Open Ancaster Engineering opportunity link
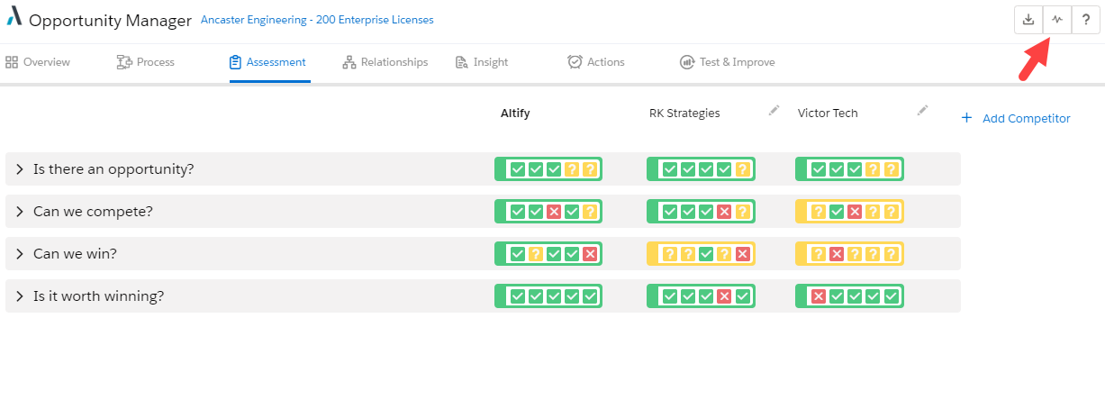Image resolution: width=1105 pixels, height=400 pixels. pos(316,20)
